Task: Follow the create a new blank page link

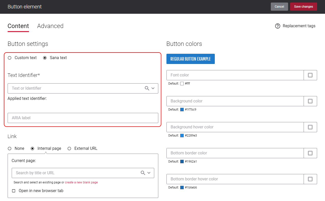Action: (81, 182)
